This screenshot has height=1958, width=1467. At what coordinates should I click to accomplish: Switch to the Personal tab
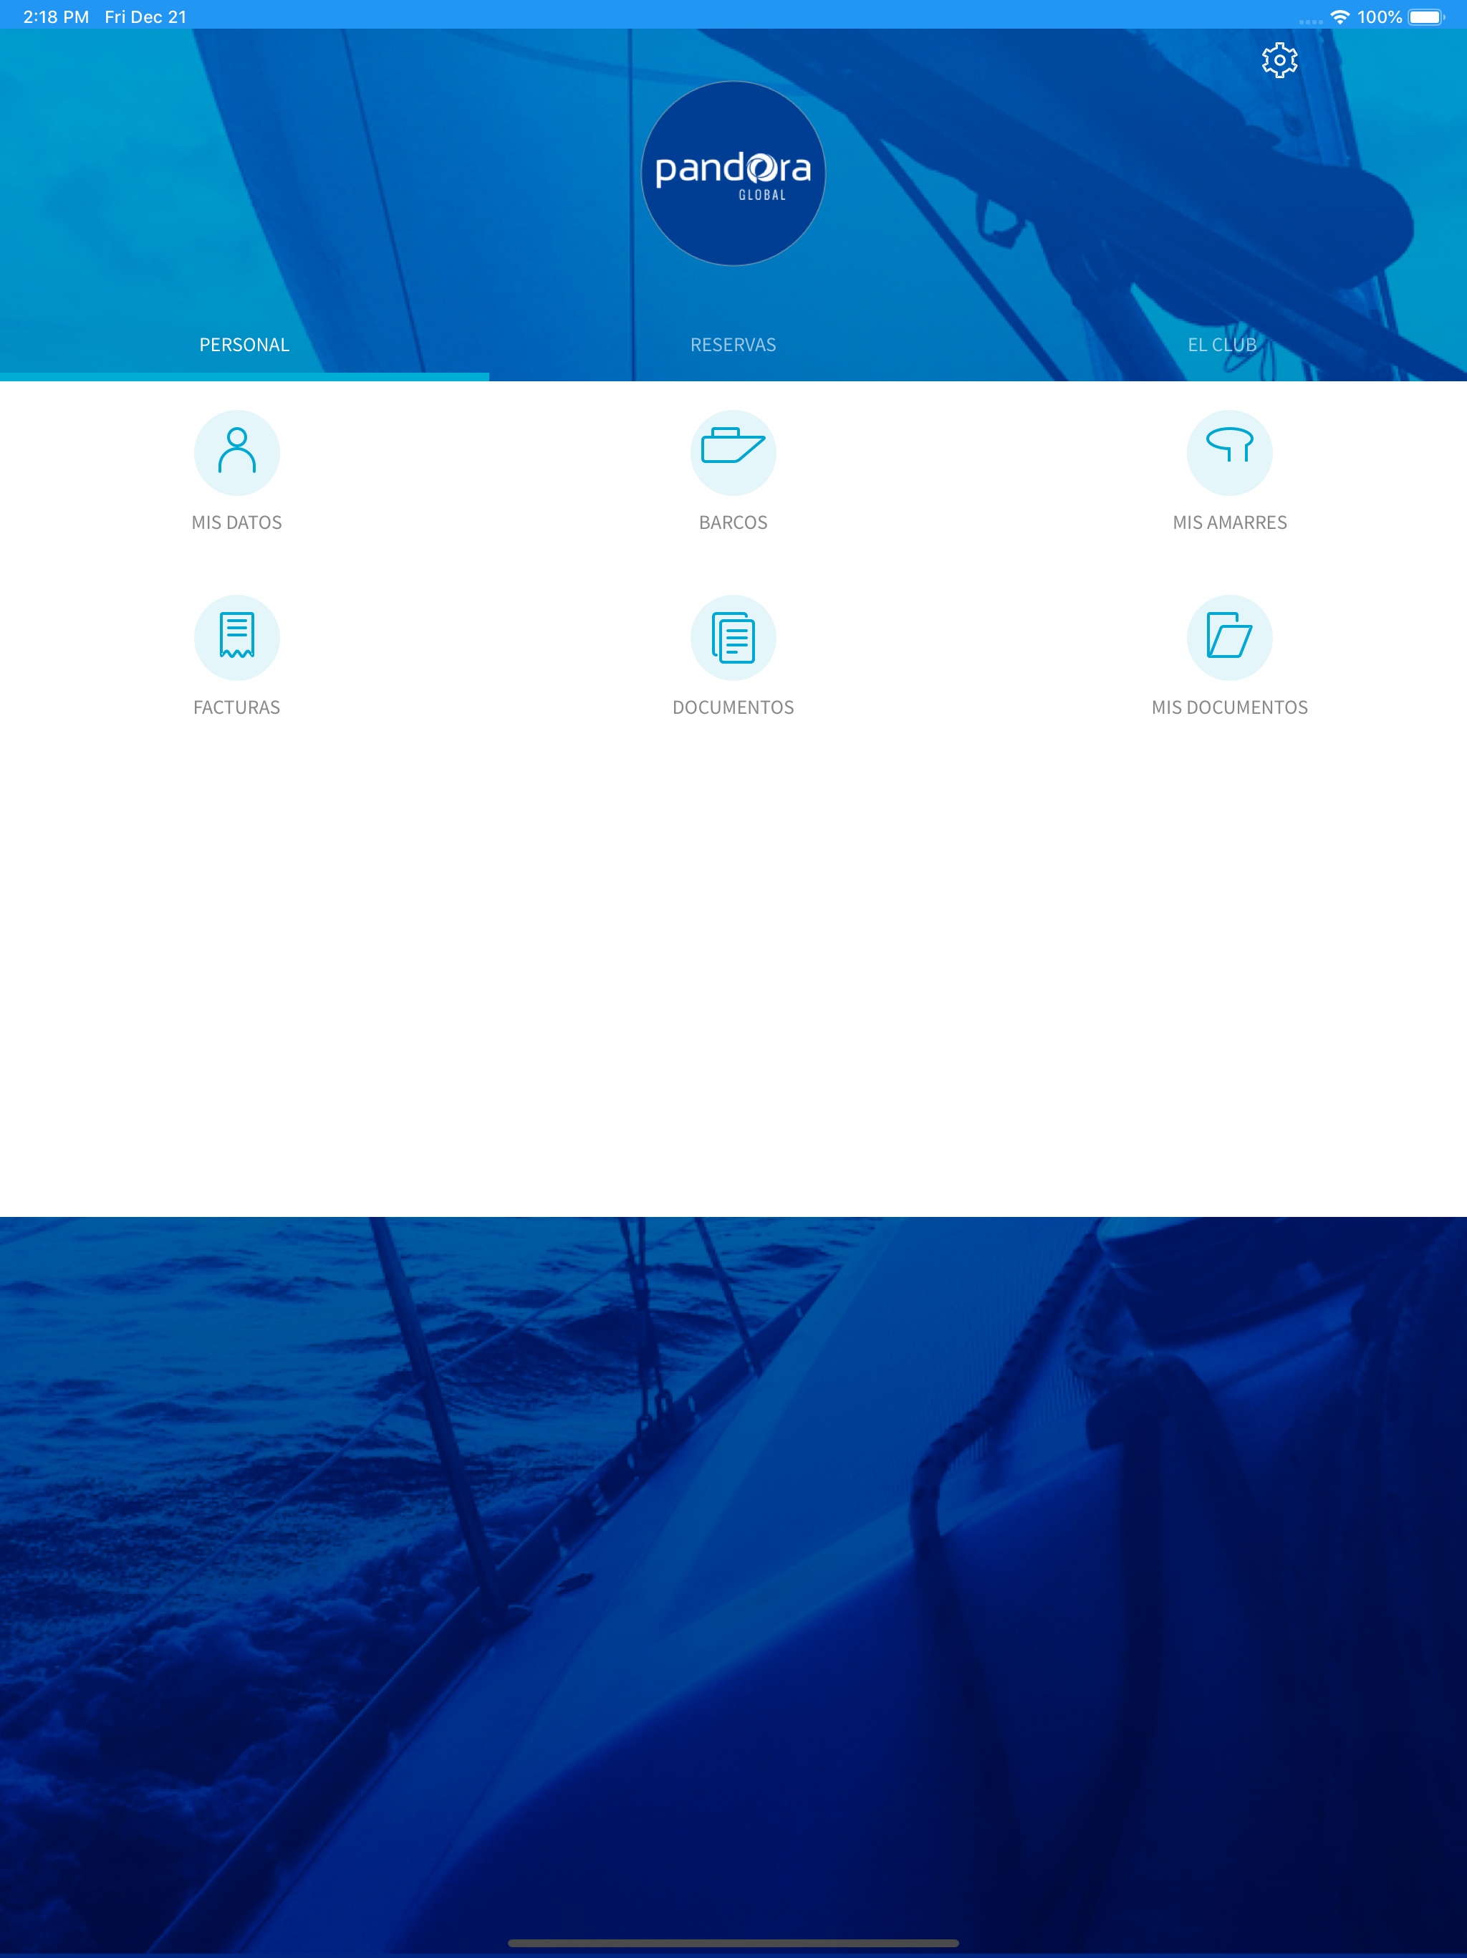[x=244, y=345]
